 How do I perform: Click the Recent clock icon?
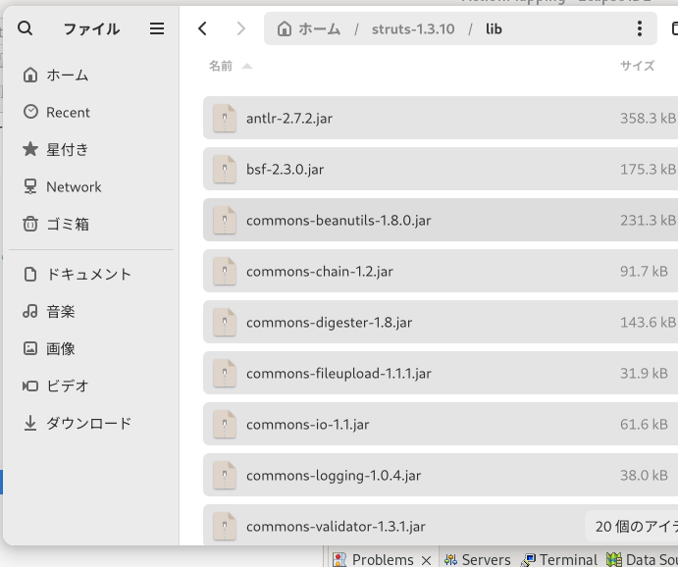30,112
